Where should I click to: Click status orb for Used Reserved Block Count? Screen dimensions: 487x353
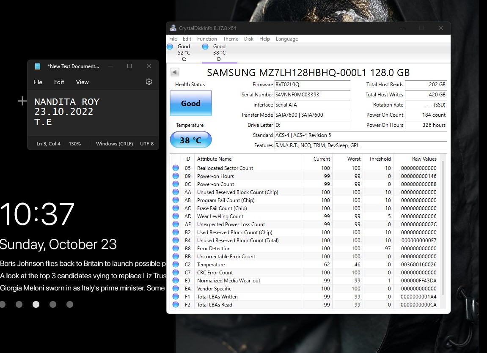176,233
